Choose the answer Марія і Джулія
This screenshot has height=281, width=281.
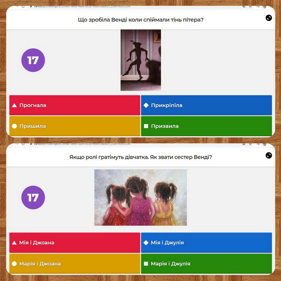207,264
